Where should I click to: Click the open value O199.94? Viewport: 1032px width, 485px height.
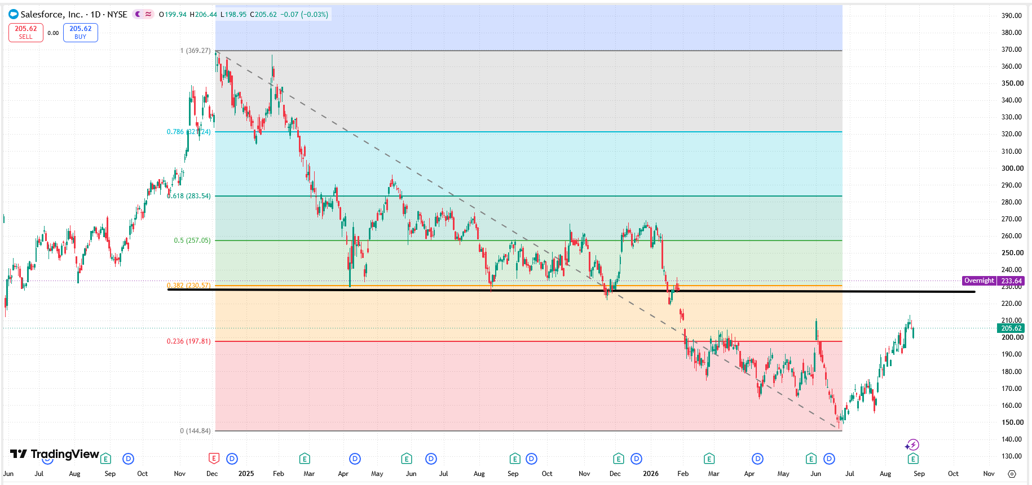[173, 14]
